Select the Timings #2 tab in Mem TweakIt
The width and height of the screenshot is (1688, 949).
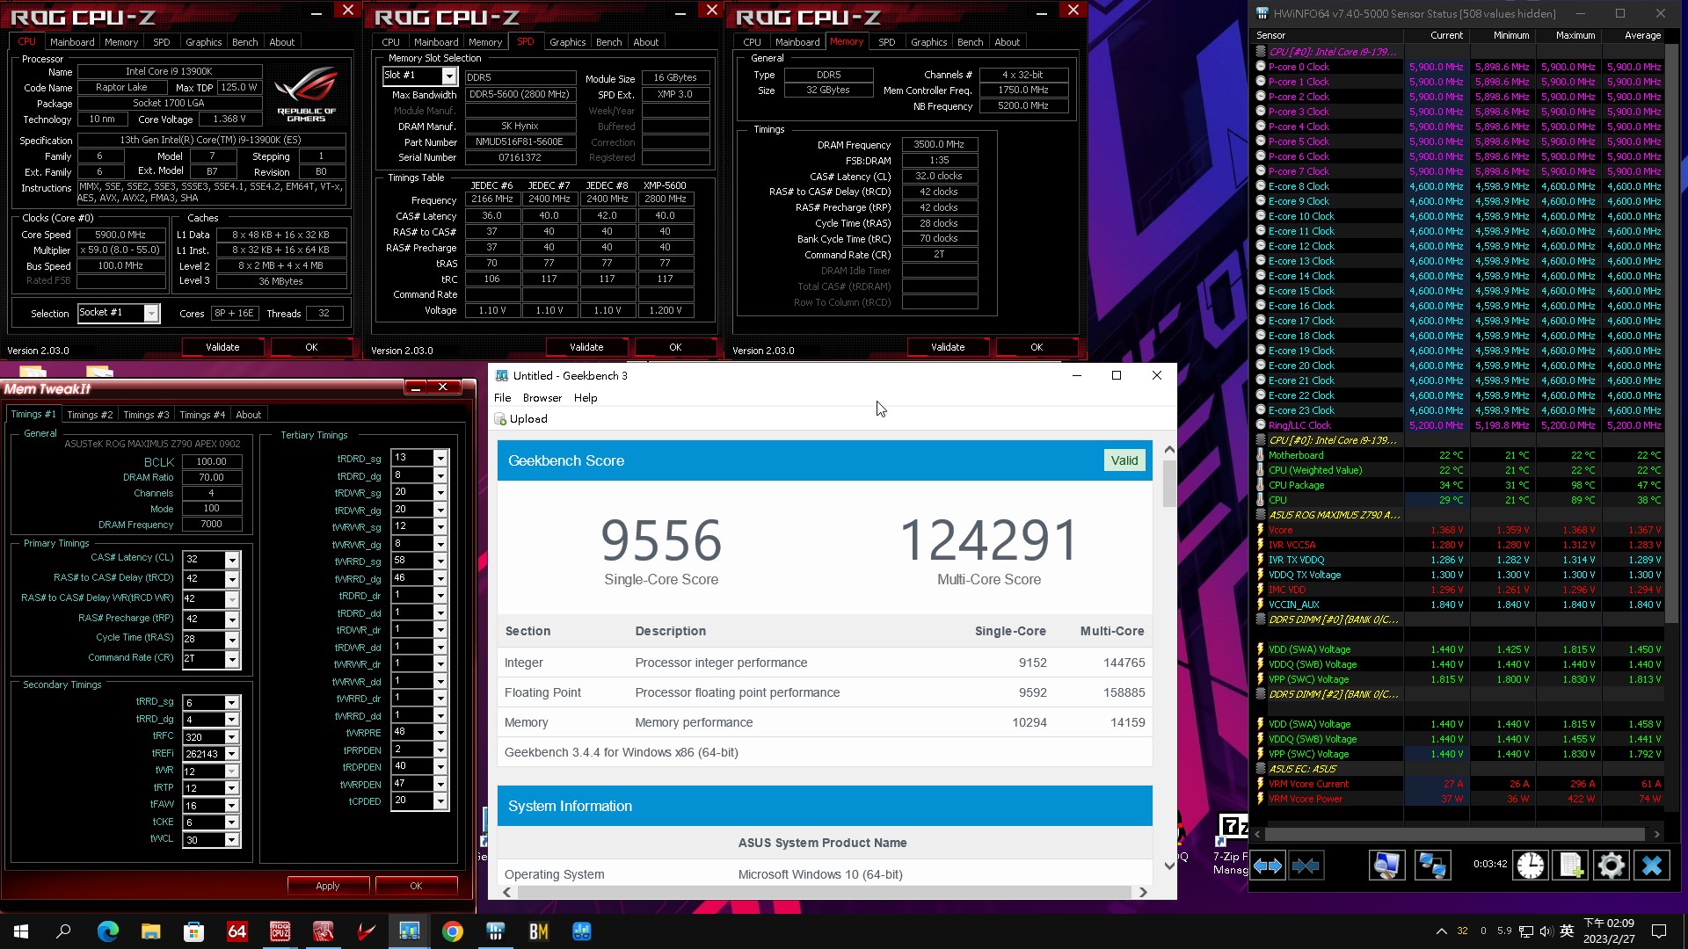(89, 414)
